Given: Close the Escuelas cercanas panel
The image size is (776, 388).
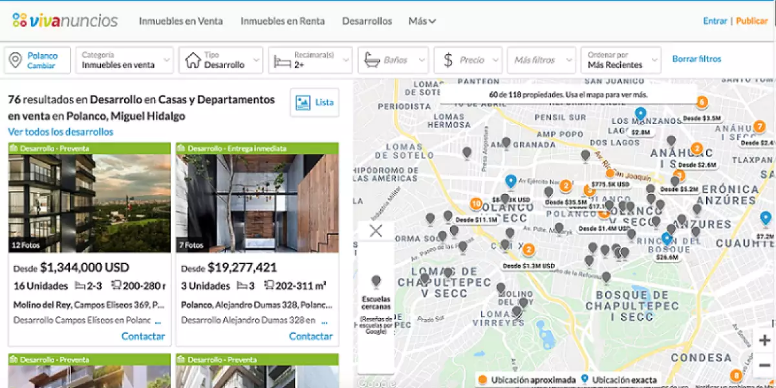Looking at the screenshot, I should [376, 231].
